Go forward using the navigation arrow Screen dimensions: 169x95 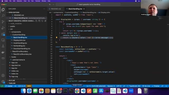53,4
